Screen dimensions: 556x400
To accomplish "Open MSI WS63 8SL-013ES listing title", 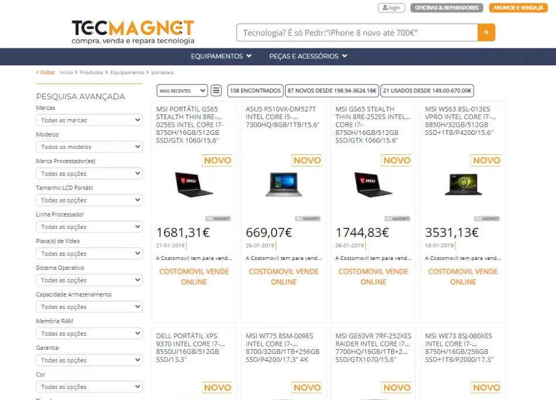I will (x=461, y=121).
